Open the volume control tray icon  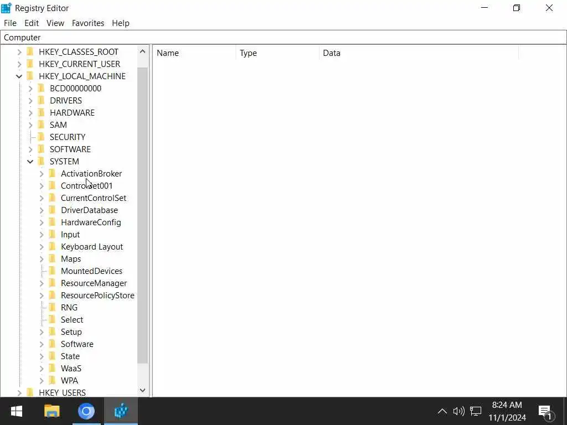(x=458, y=411)
